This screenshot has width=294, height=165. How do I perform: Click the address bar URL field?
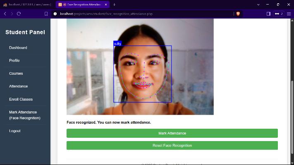[x=145, y=14]
